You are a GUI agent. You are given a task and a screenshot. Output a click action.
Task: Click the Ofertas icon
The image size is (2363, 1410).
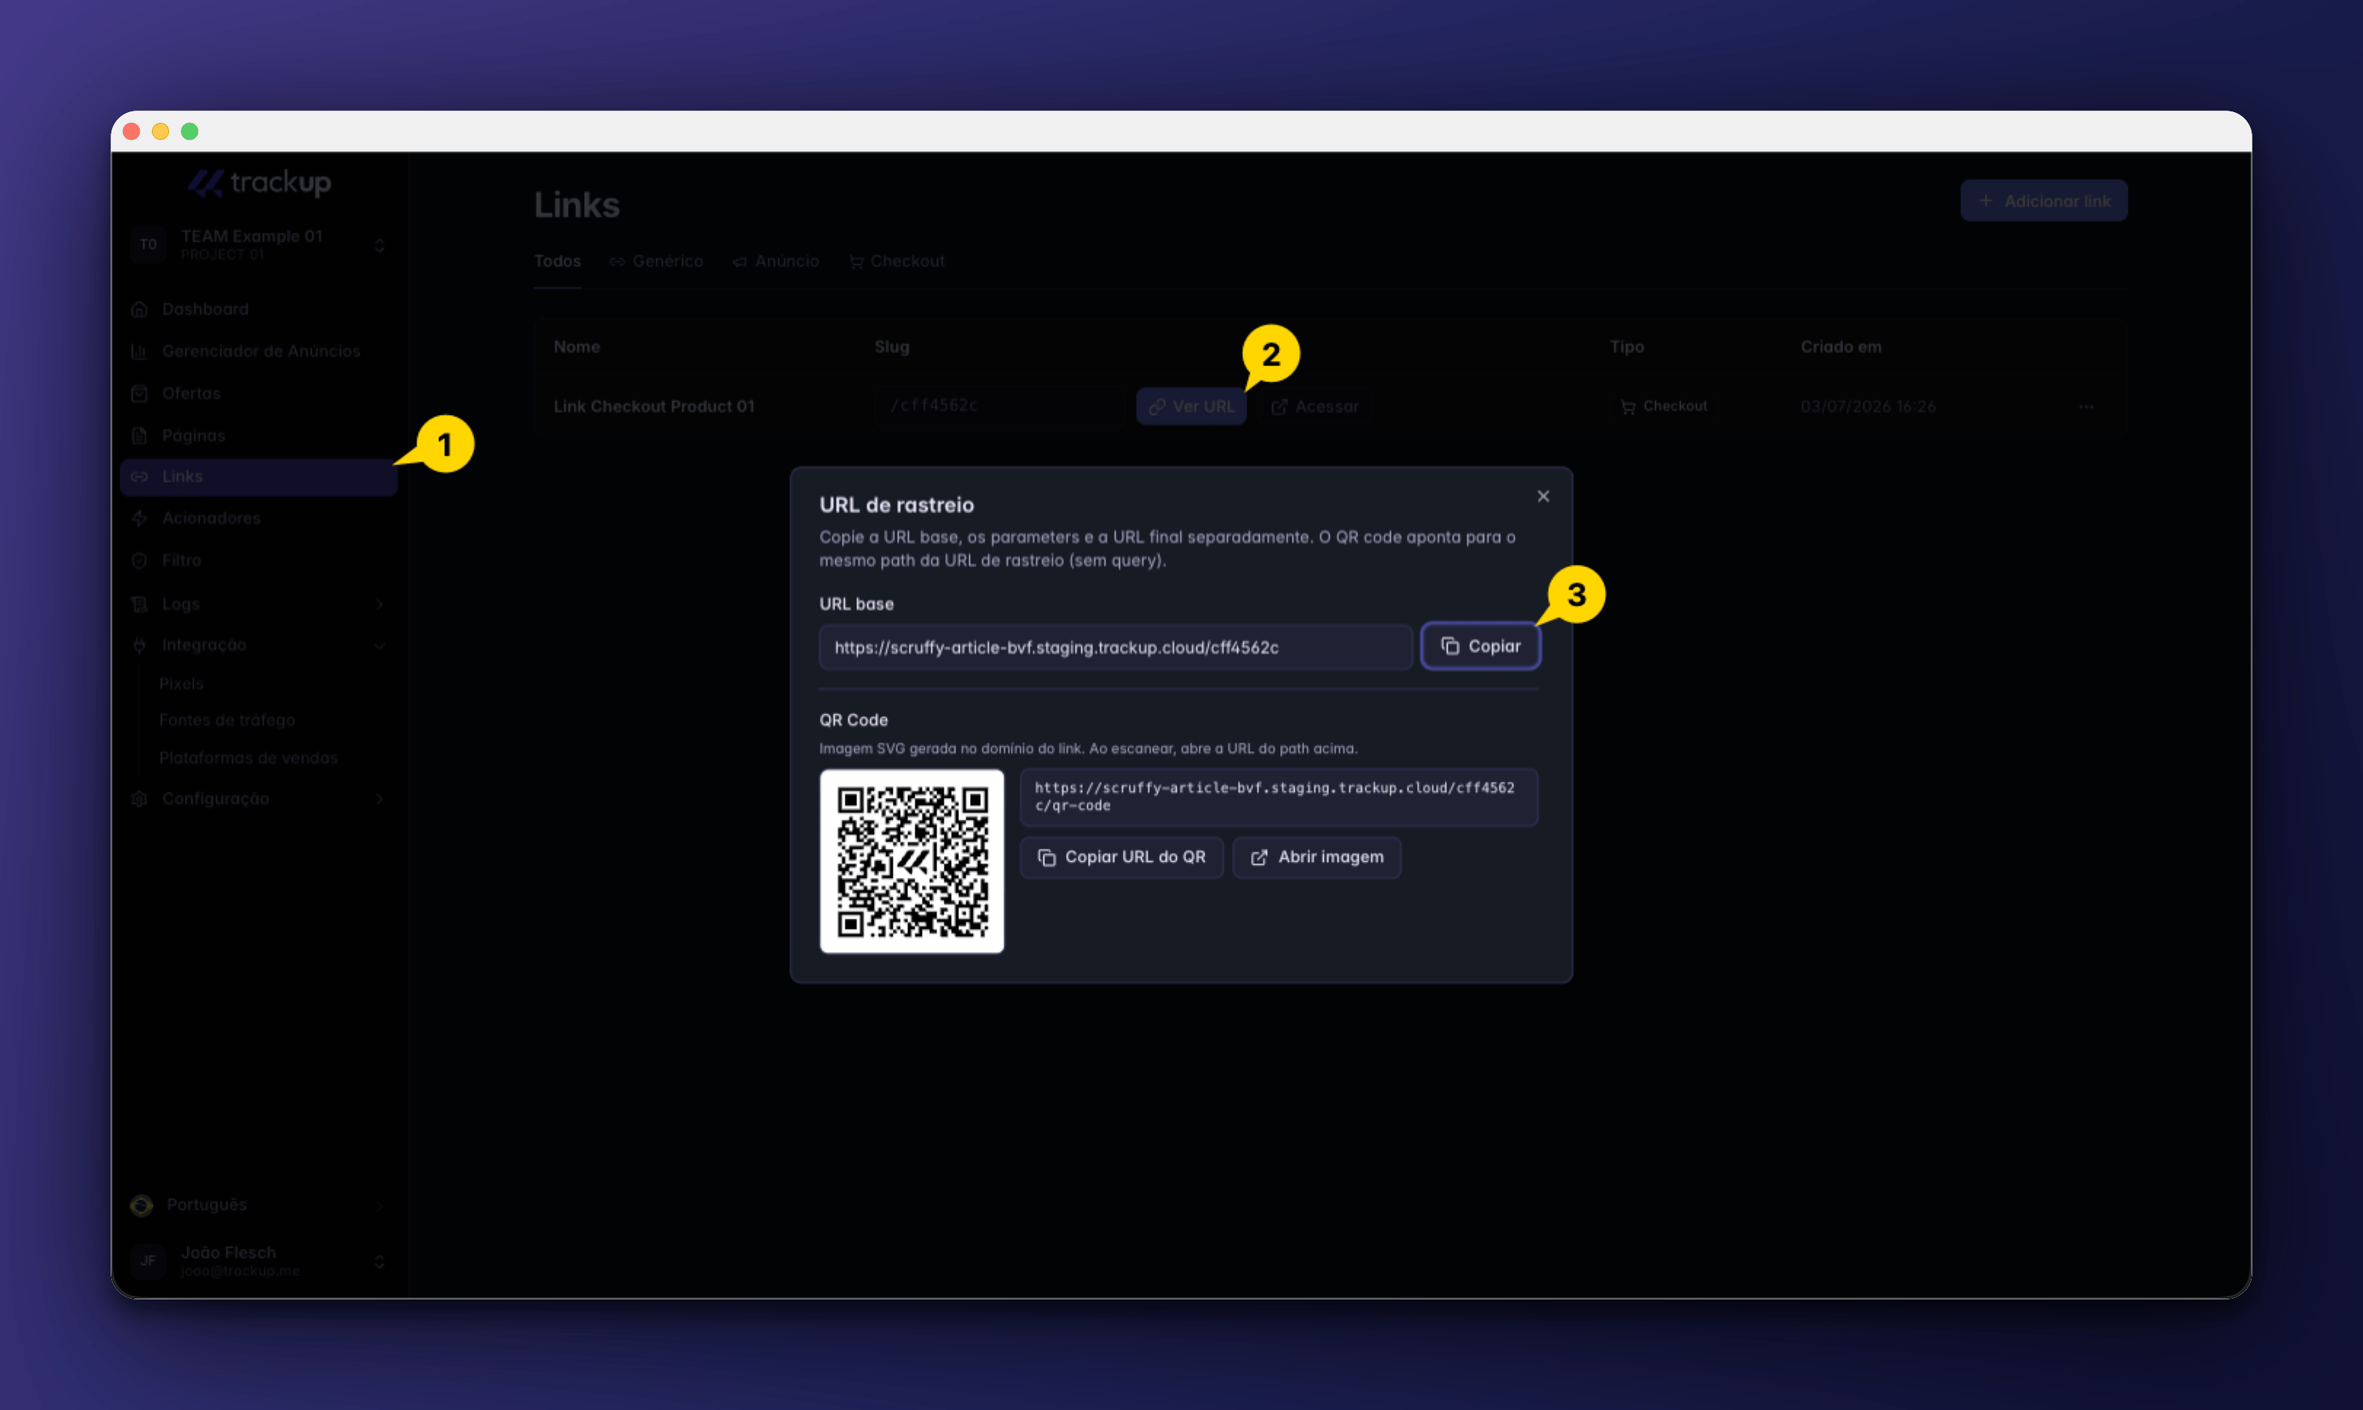coord(140,393)
